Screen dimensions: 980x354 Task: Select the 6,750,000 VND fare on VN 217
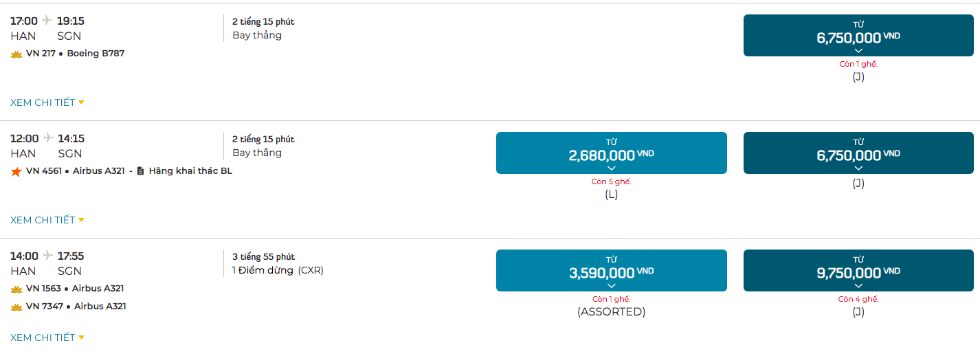pyautogui.click(x=858, y=36)
